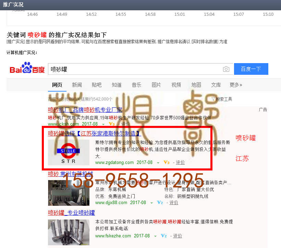281x248 pixels.
Task: Expand dropdown arrow beside www.zgdatong.com
Action: point(158,163)
